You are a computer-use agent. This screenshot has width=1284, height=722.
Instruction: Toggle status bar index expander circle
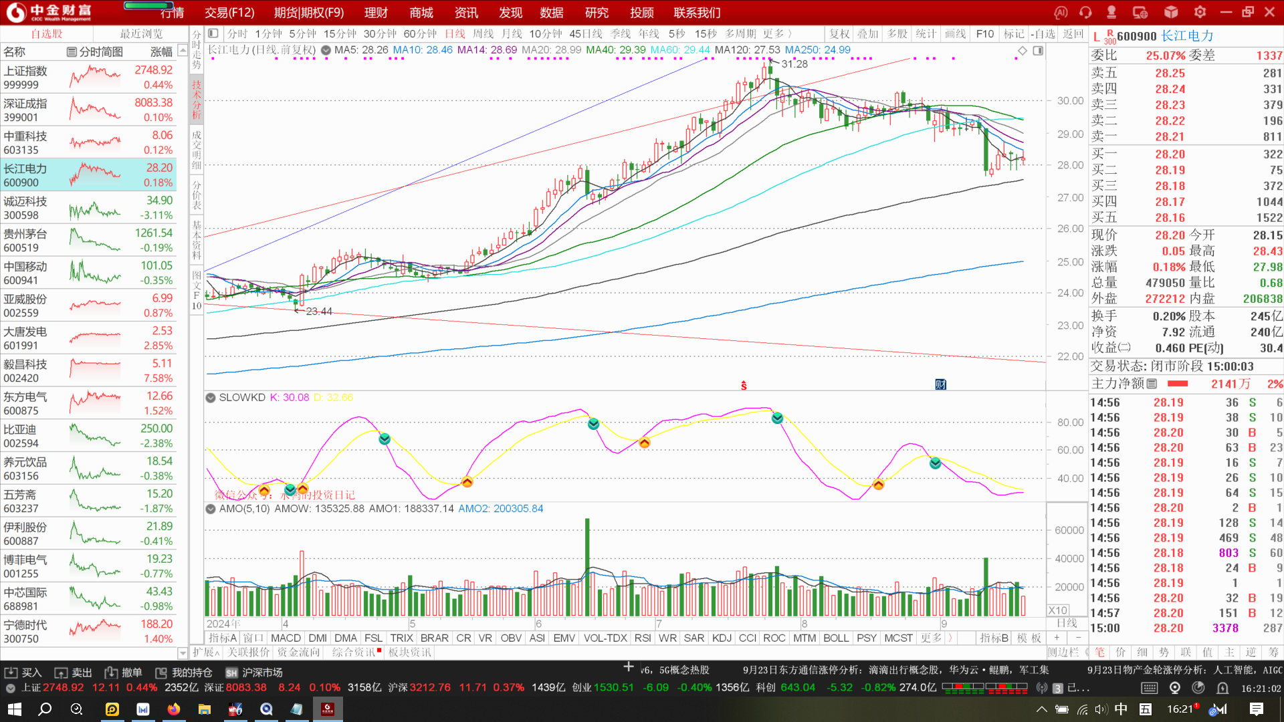pos(10,688)
